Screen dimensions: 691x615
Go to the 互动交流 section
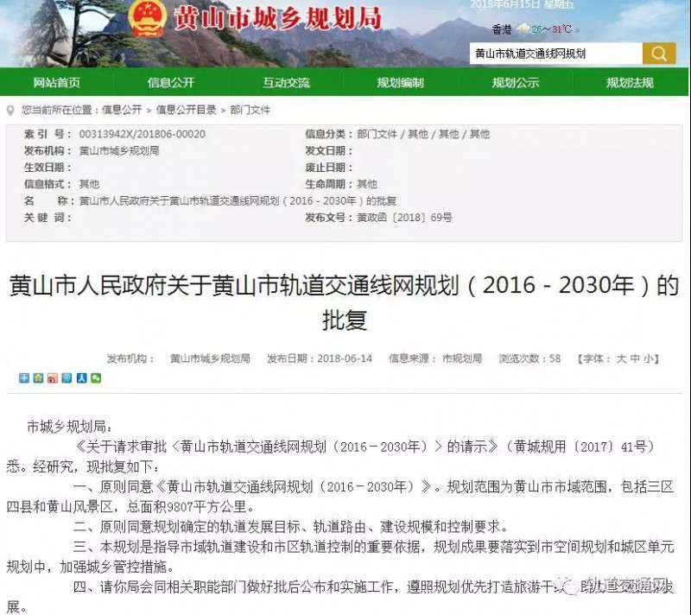coord(286,83)
